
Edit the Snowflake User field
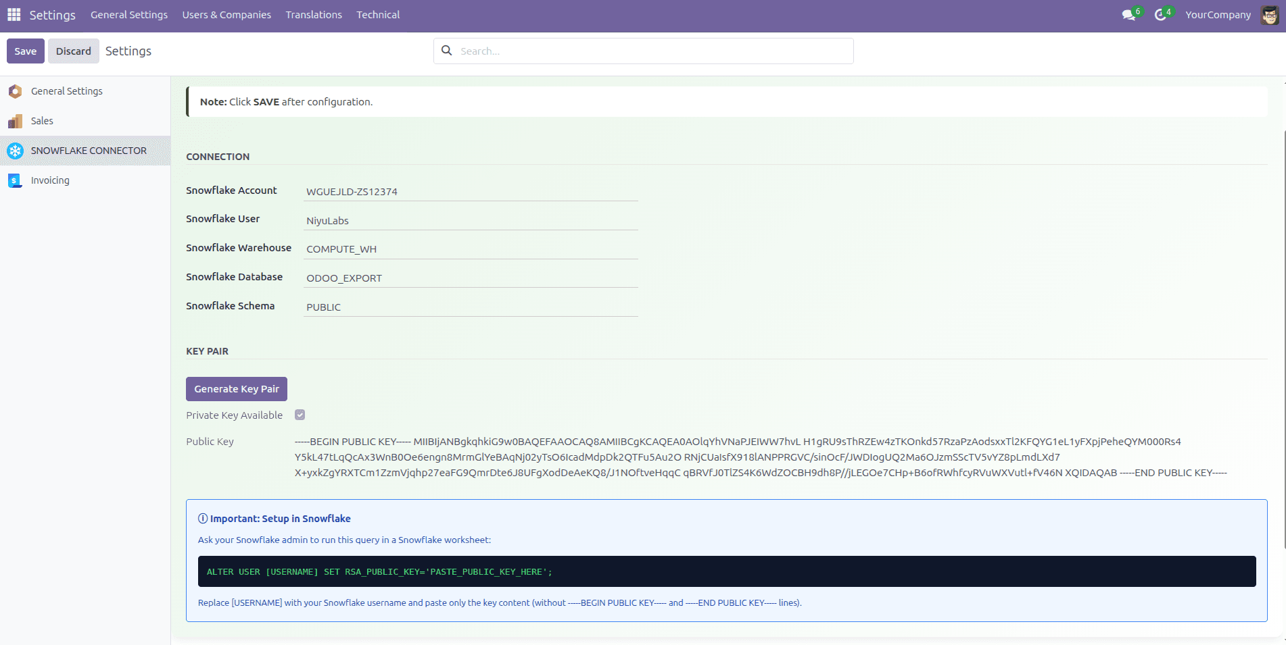(471, 221)
